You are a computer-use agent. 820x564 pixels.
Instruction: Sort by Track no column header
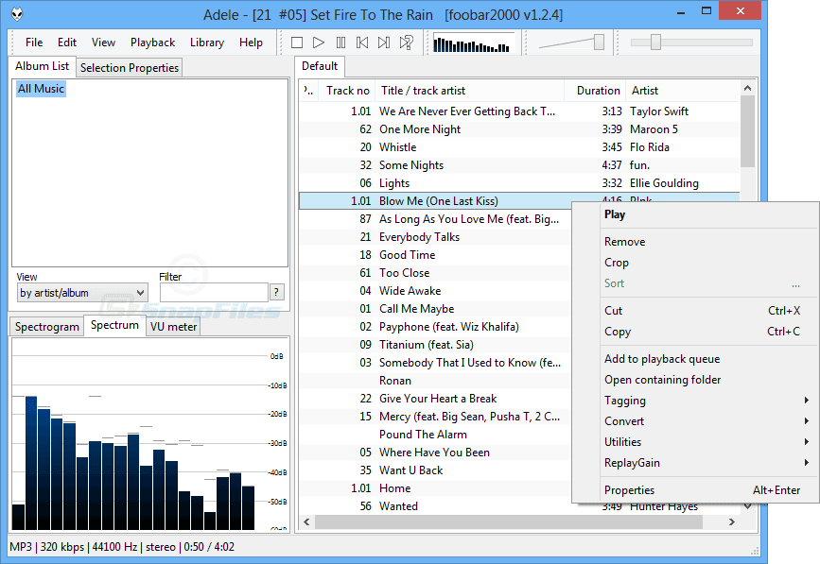tap(347, 91)
